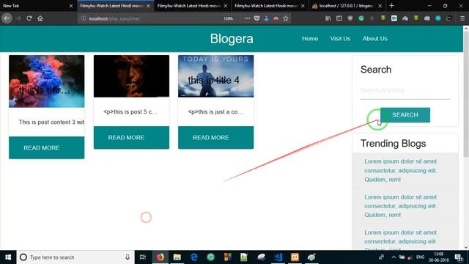Open the Windows notification center
The height and width of the screenshot is (264, 469).
[459, 257]
